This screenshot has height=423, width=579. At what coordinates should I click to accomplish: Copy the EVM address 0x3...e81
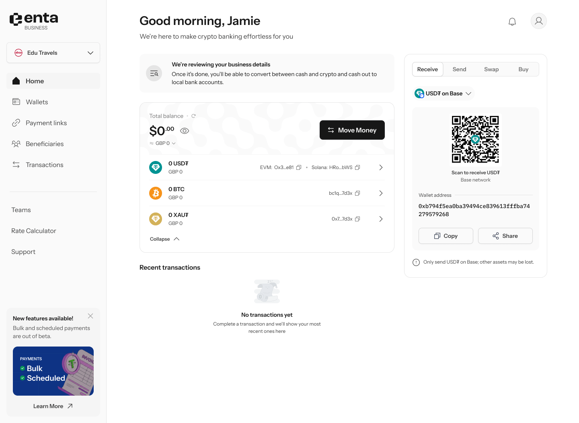click(299, 167)
